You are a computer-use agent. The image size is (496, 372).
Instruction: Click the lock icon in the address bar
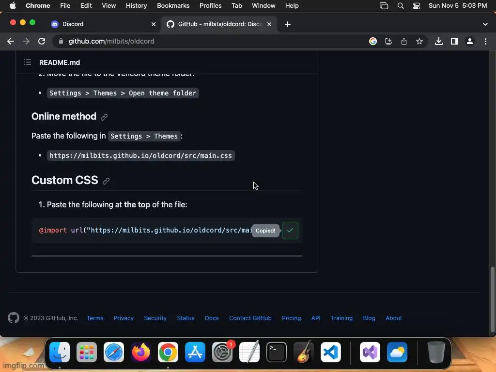61,41
